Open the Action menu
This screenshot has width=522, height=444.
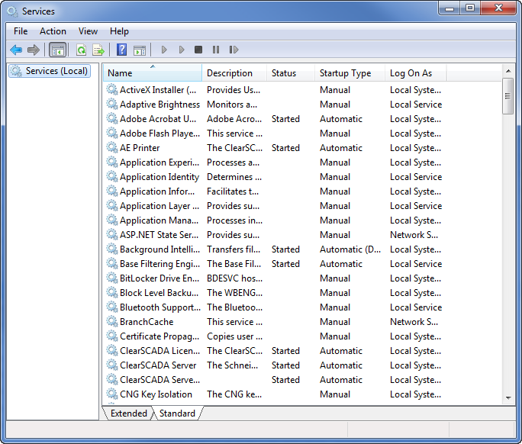[x=53, y=31]
